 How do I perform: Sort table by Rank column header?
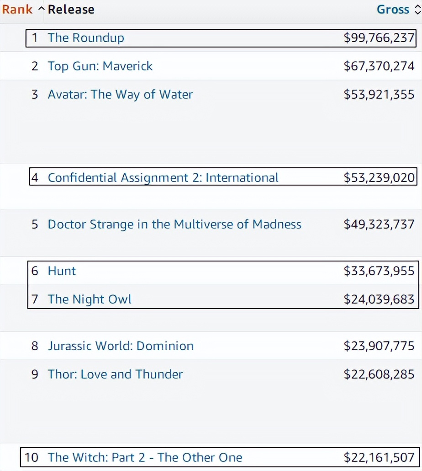[x=17, y=10]
